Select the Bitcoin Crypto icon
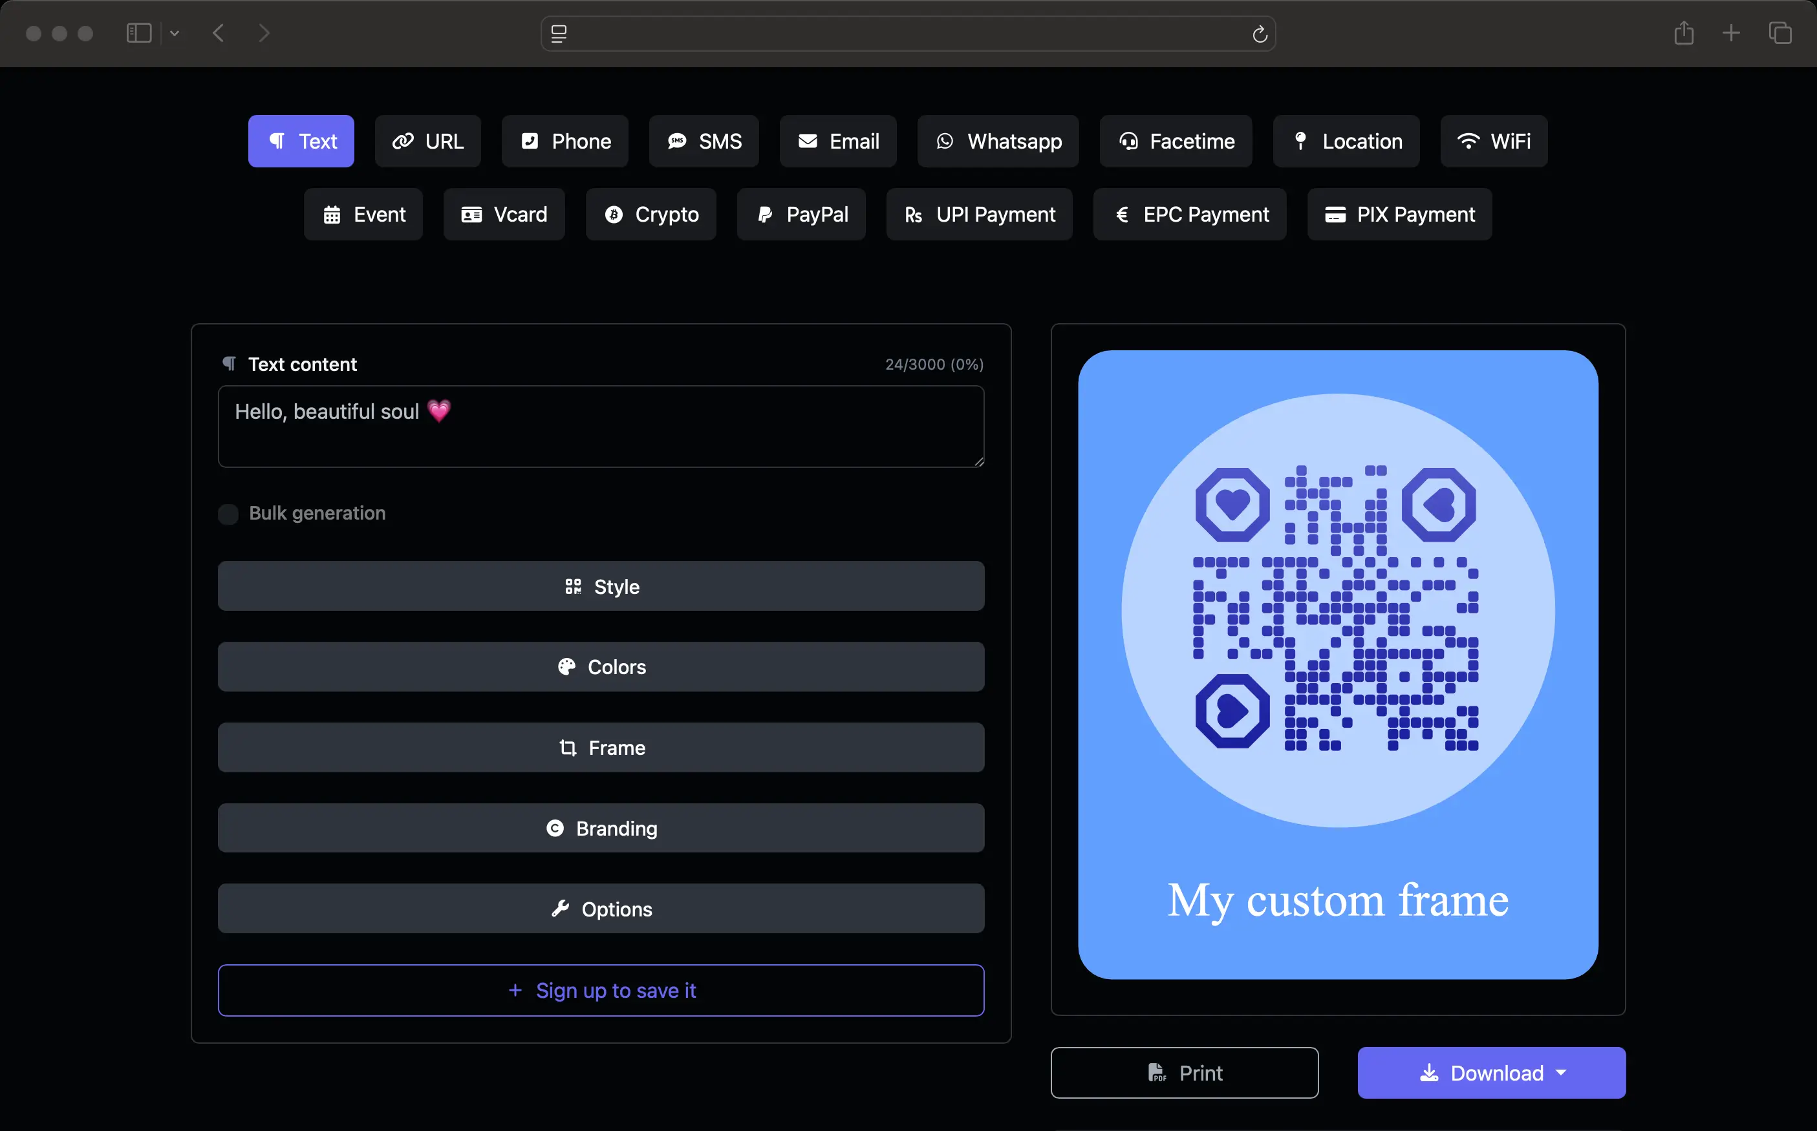1817x1131 pixels. point(614,214)
